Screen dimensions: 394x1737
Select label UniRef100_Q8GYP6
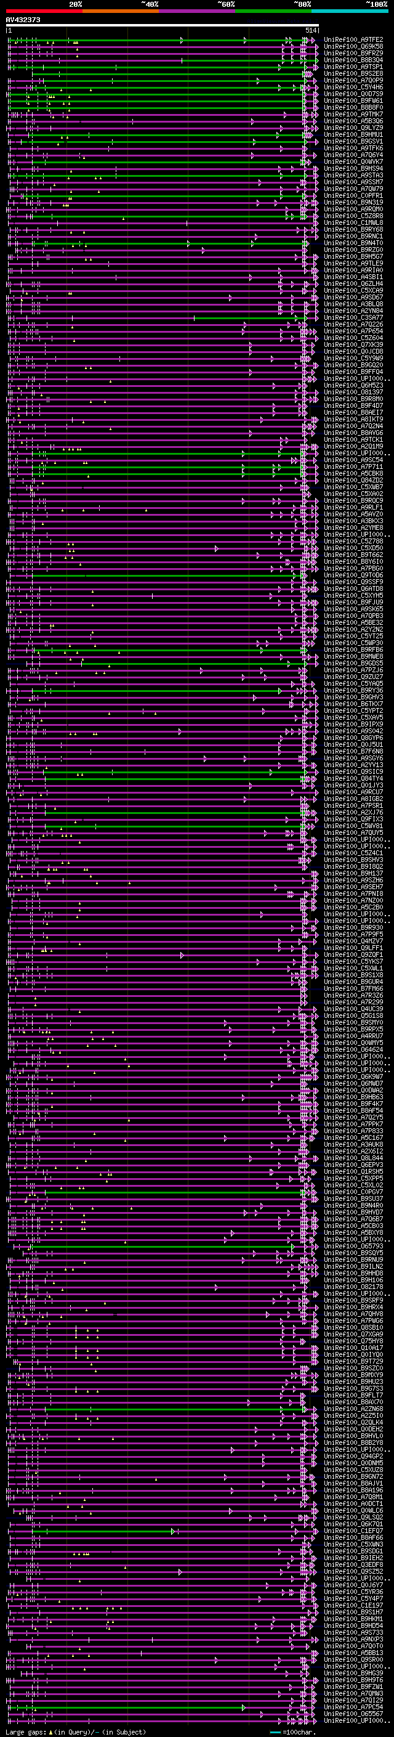tap(353, 738)
